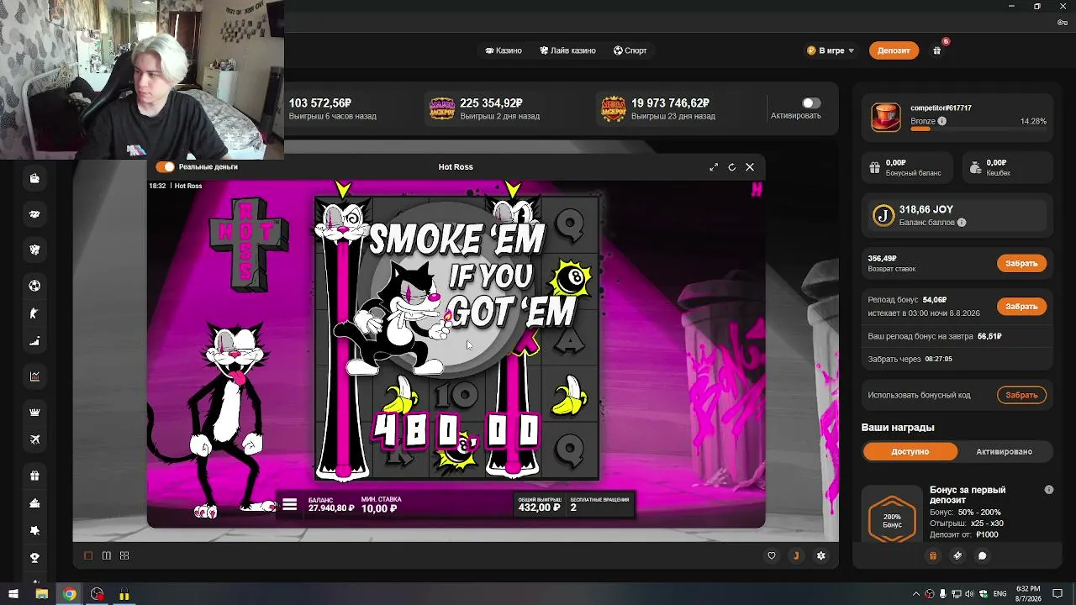Screen dimensions: 1076x605
Task: Click the 200% Бонус hexagon badge
Action: pyautogui.click(x=892, y=520)
